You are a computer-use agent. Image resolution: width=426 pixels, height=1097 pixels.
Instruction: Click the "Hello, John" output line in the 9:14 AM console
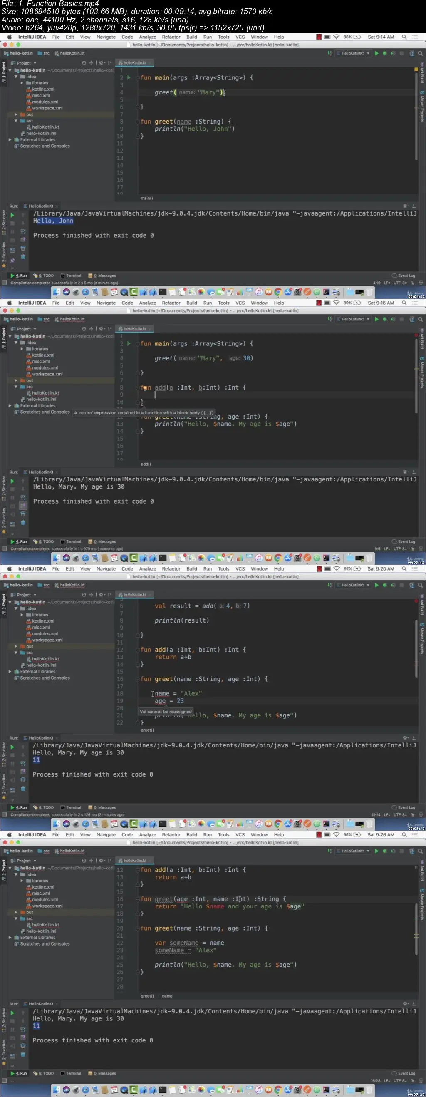click(x=53, y=221)
